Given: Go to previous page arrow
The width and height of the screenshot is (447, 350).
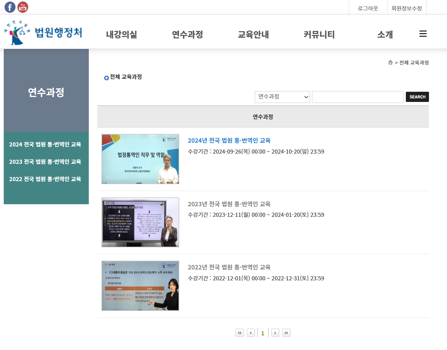Looking at the screenshot, I should (x=251, y=333).
